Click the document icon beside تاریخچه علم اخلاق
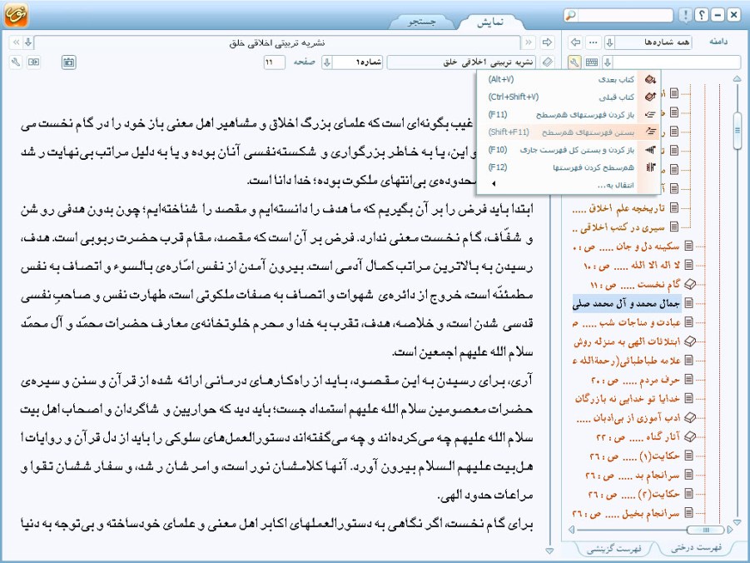The height and width of the screenshot is (563, 750). [674, 207]
